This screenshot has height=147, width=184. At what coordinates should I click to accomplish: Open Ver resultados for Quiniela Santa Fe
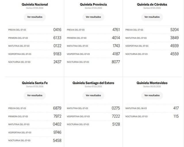[x=35, y=95]
